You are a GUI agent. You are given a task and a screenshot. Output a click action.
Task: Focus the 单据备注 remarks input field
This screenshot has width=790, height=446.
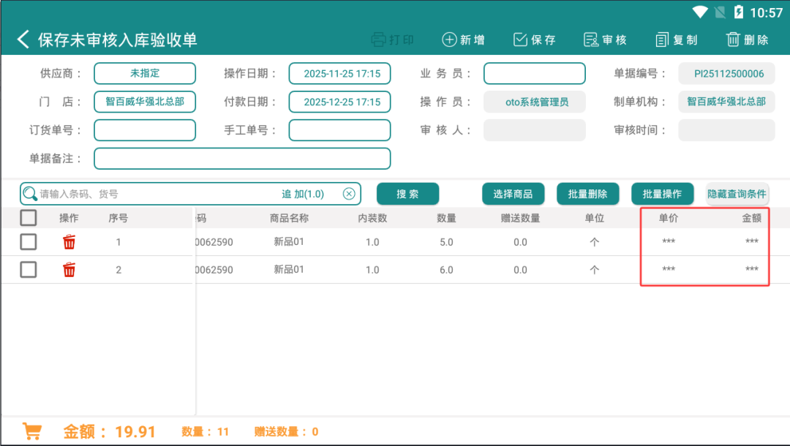pyautogui.click(x=242, y=159)
